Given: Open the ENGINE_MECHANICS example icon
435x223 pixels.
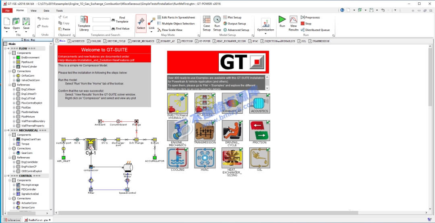Looking at the screenshot, I should [x=178, y=130].
